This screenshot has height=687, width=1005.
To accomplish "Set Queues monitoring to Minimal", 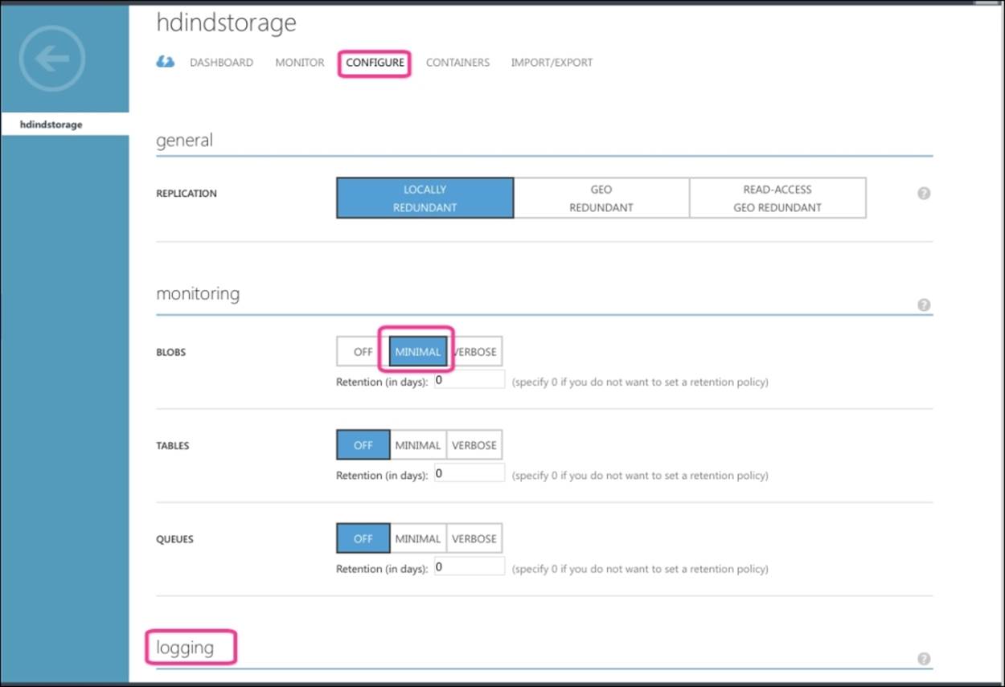I will (x=418, y=538).
